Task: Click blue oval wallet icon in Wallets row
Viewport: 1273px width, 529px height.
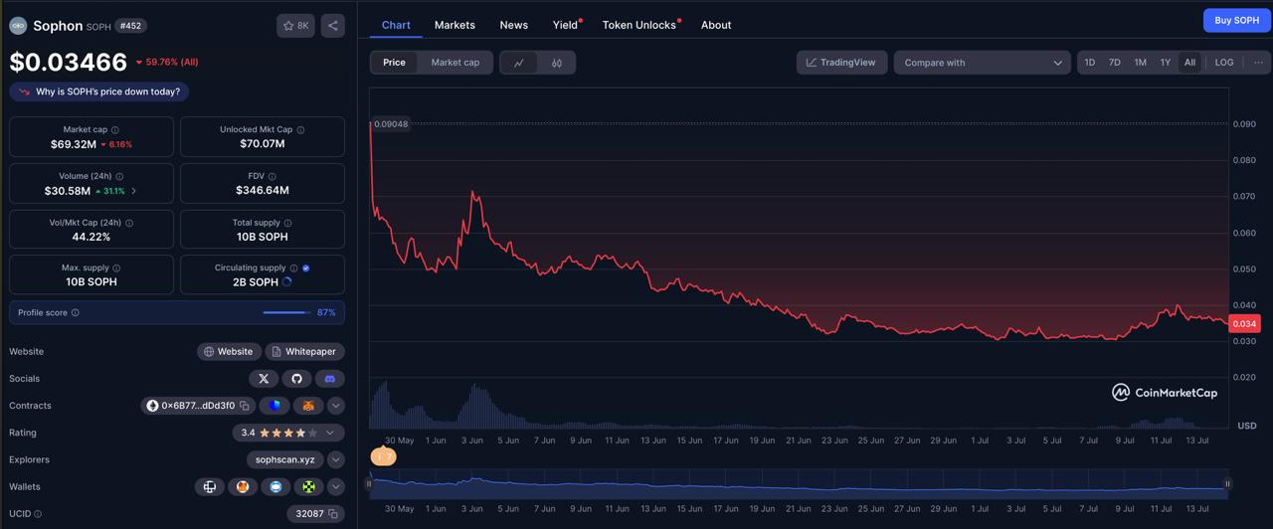Action: click(x=275, y=487)
